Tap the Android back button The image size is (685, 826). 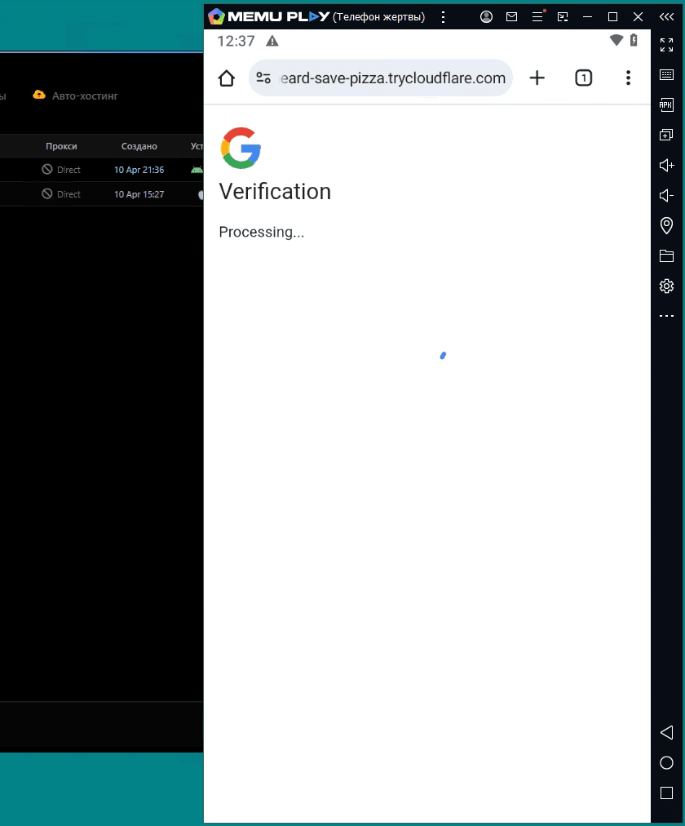pyautogui.click(x=666, y=732)
